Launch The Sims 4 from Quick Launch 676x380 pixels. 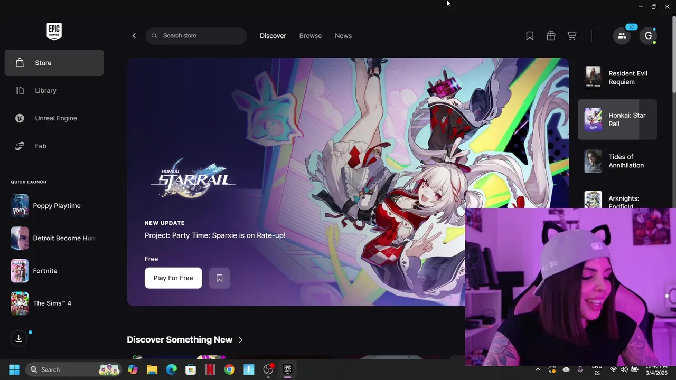54,303
